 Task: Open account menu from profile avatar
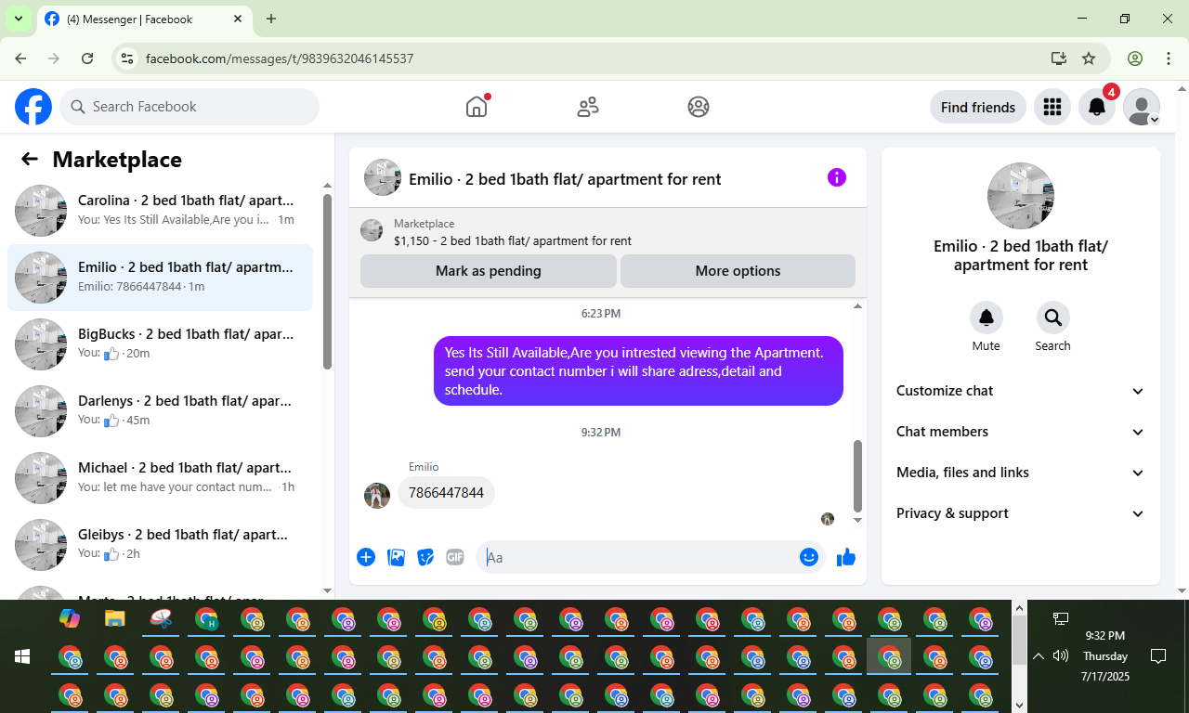1142,108
